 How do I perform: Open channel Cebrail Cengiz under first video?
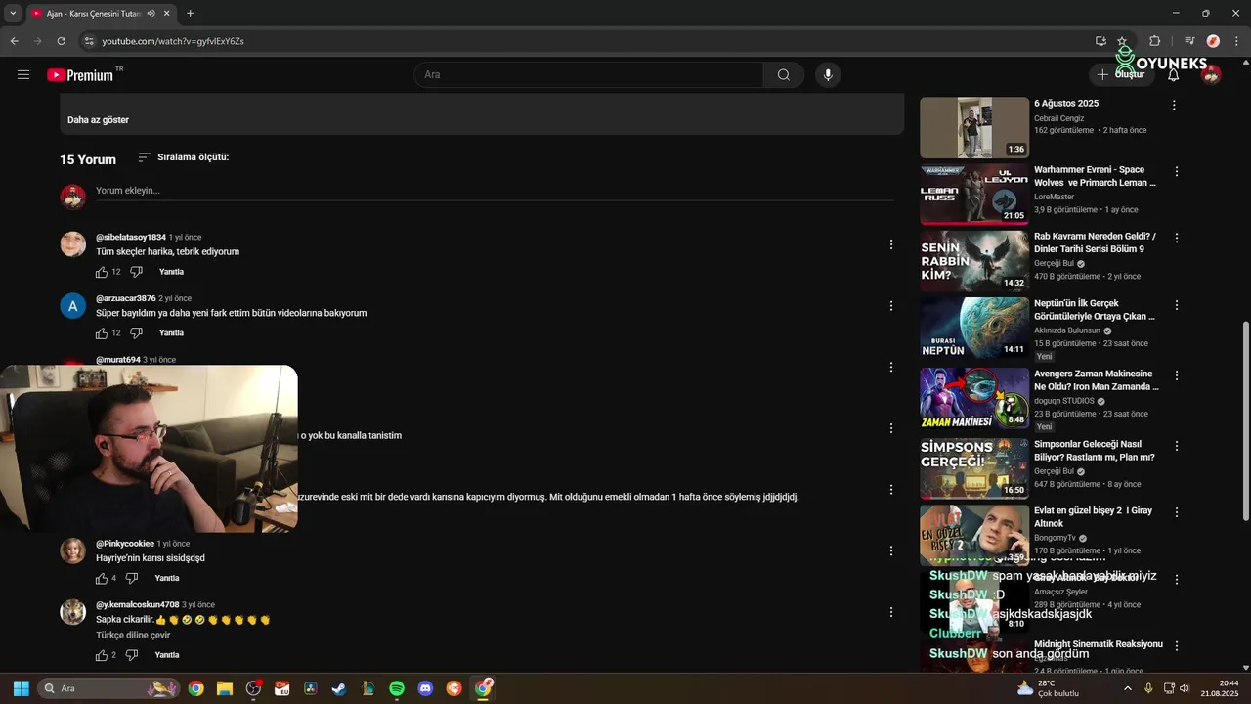[1059, 118]
